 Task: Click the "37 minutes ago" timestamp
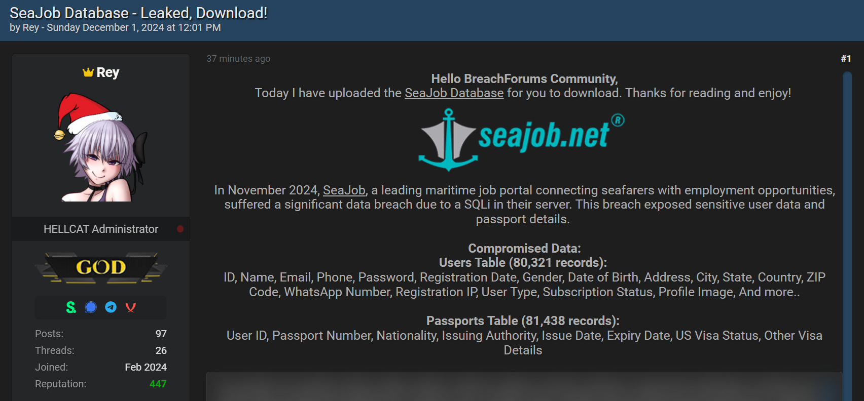click(238, 59)
